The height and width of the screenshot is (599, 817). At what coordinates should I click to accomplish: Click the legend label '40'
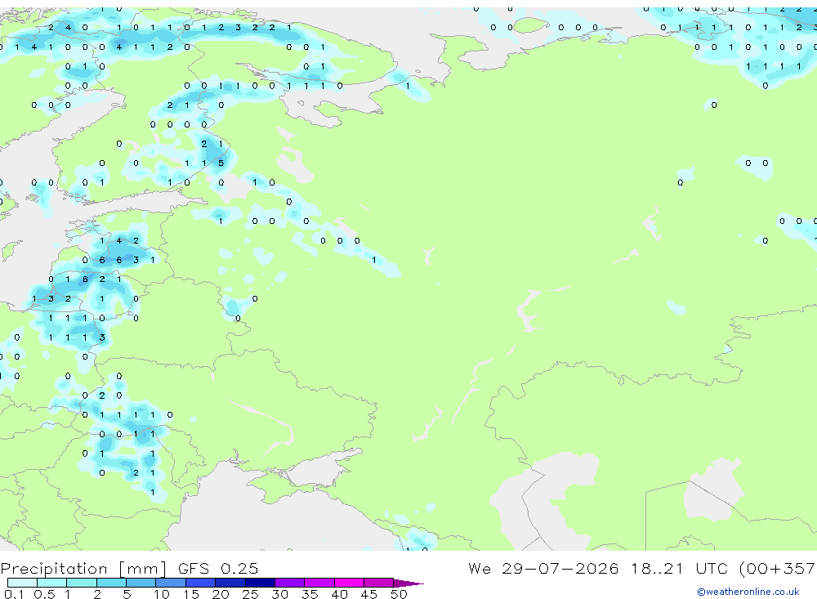point(340,594)
